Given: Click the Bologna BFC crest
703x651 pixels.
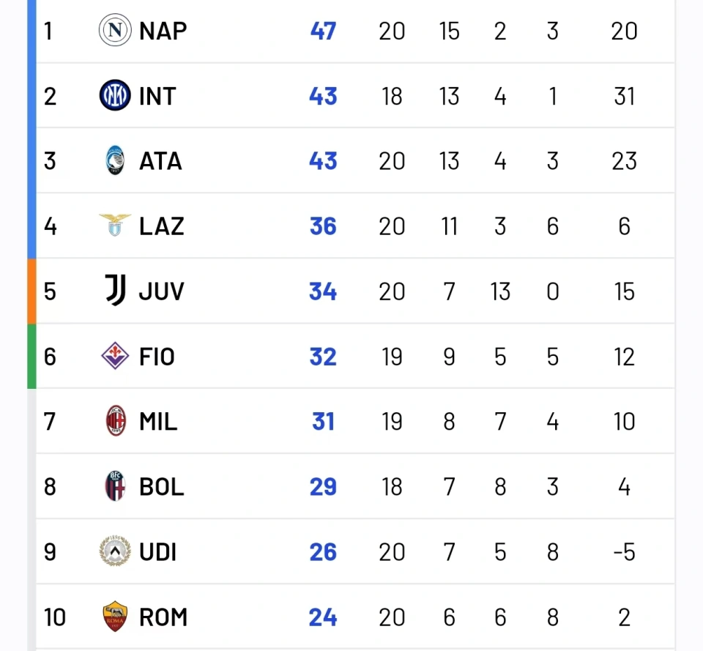Looking at the screenshot, I should coord(115,486).
